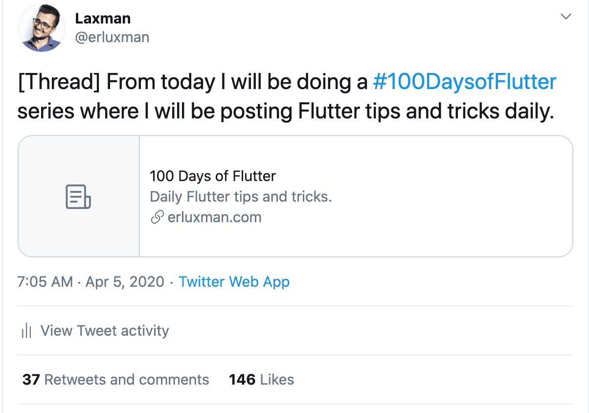
Task: Open the @erluxman handle
Action: tap(112, 37)
